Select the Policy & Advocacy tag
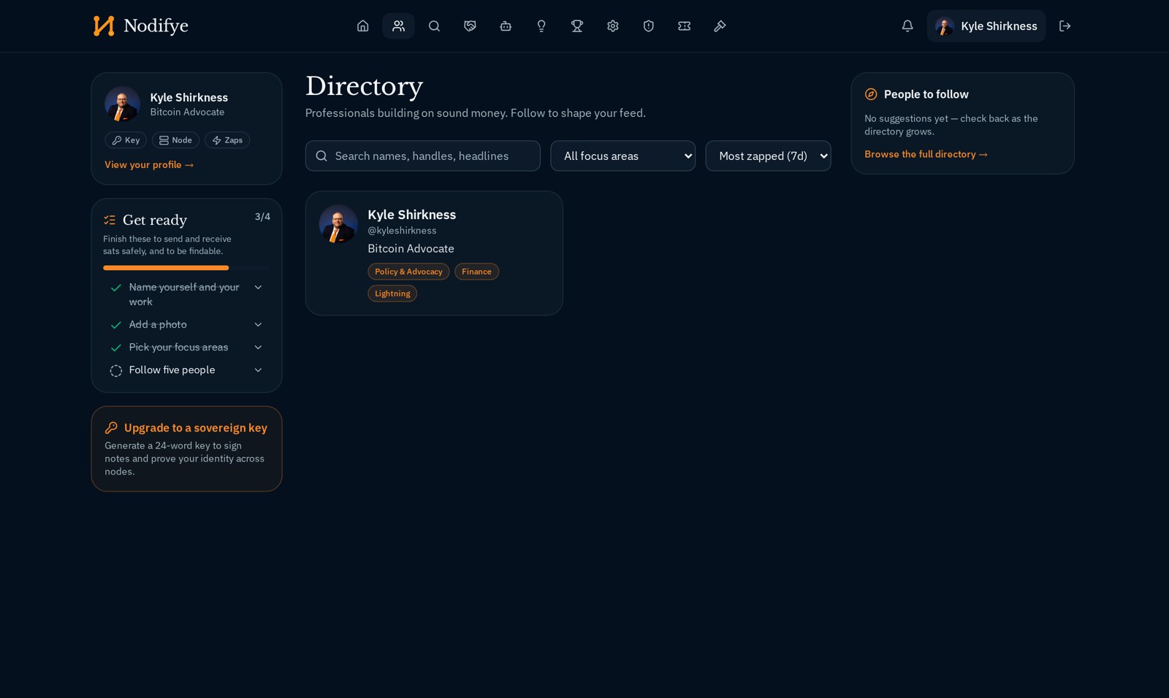 coord(408,272)
